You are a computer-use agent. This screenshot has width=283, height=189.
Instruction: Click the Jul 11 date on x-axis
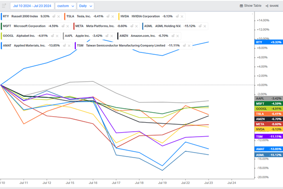click(23, 183)
